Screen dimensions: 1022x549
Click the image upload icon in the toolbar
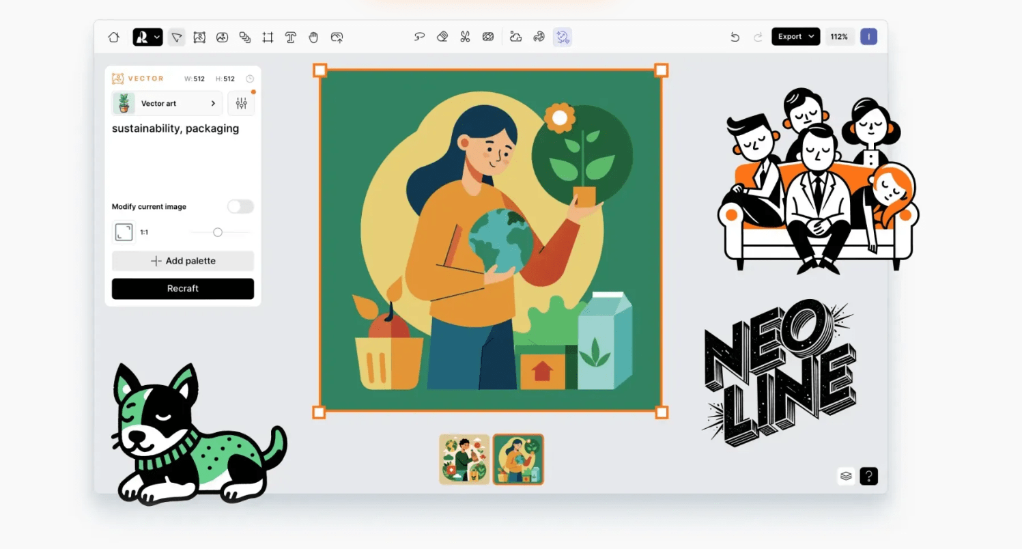tap(337, 38)
